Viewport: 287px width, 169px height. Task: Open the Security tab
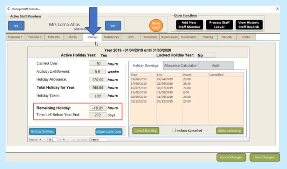(227, 37)
